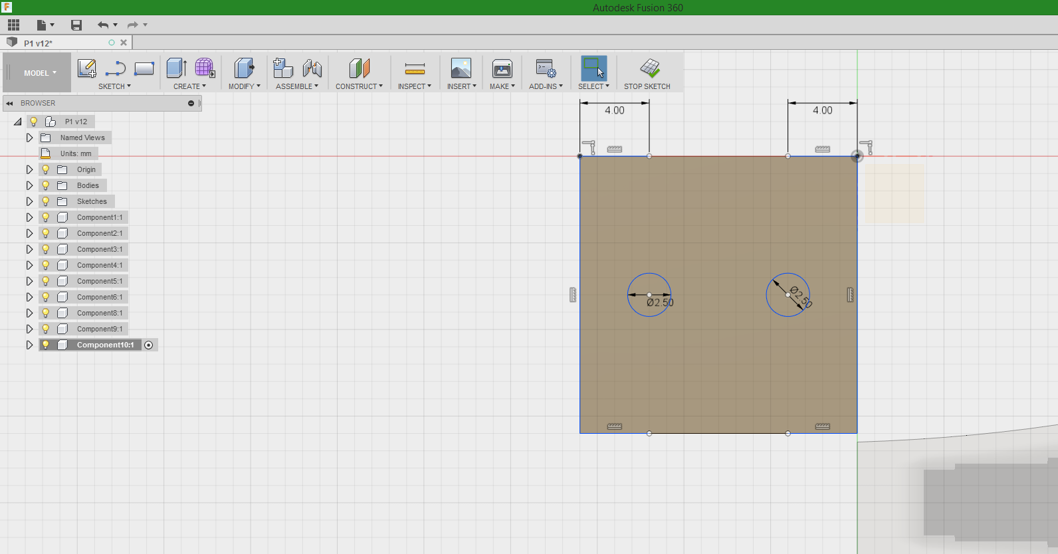Open the SKETCH menu
Image resolution: width=1058 pixels, height=554 pixels.
coord(114,86)
